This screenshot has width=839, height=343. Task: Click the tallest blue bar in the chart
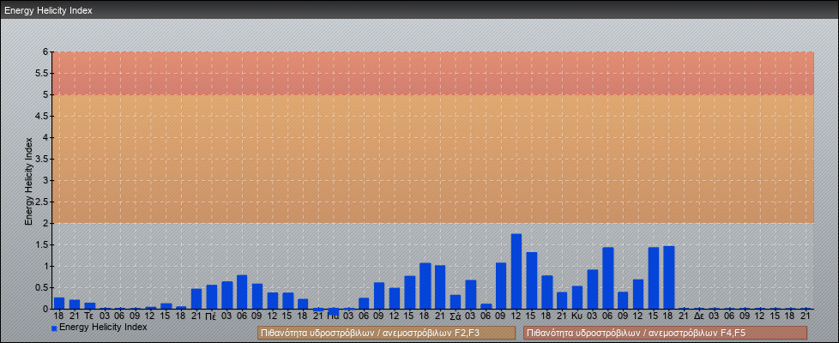[x=516, y=271]
